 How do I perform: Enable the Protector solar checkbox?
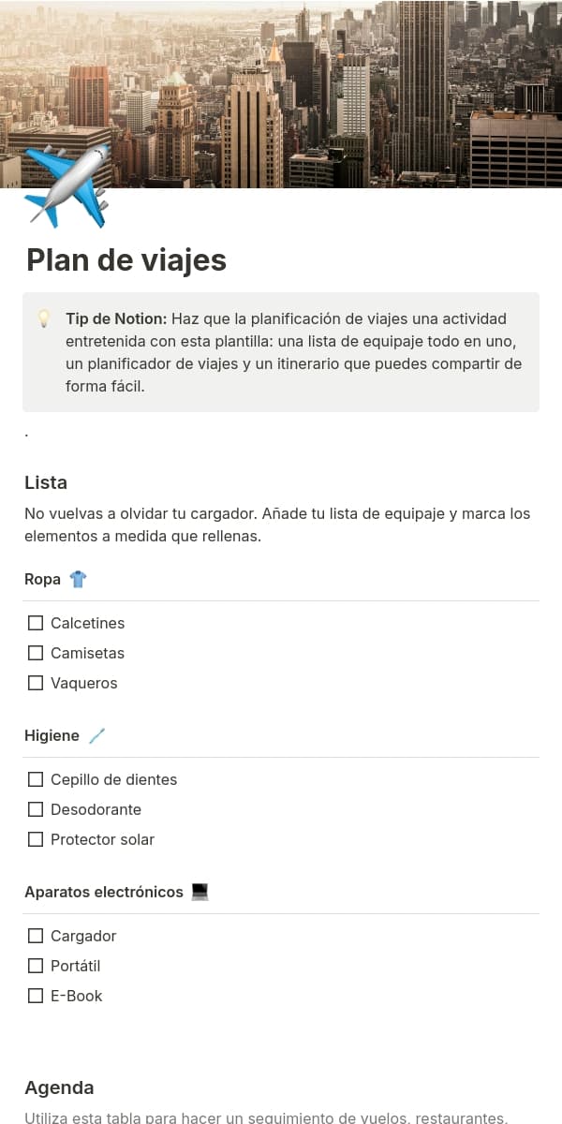pos(36,839)
